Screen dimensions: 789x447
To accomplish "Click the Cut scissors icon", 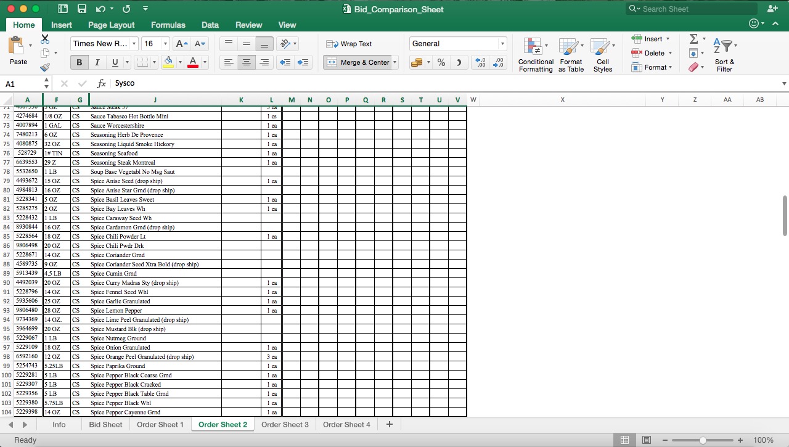I will tap(45, 39).
